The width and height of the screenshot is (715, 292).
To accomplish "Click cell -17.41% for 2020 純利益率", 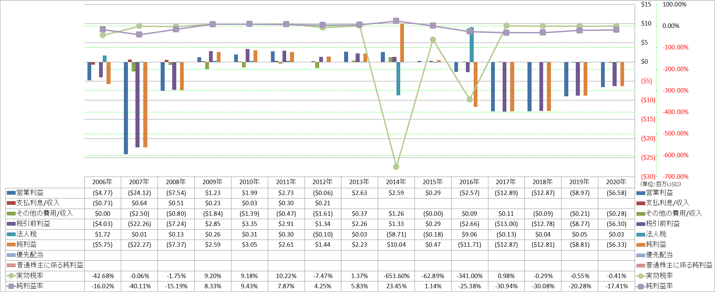I will [616, 286].
